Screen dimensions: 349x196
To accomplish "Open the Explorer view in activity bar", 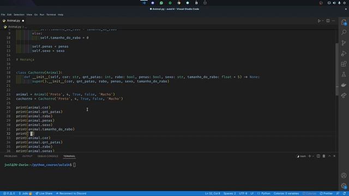I will tap(344, 22).
